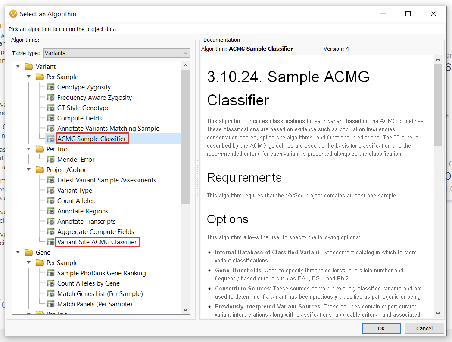Image resolution: width=452 pixels, height=342 pixels.
Task: Click the Frequency Aware Zygosity algorithm icon
Action: click(x=50, y=97)
